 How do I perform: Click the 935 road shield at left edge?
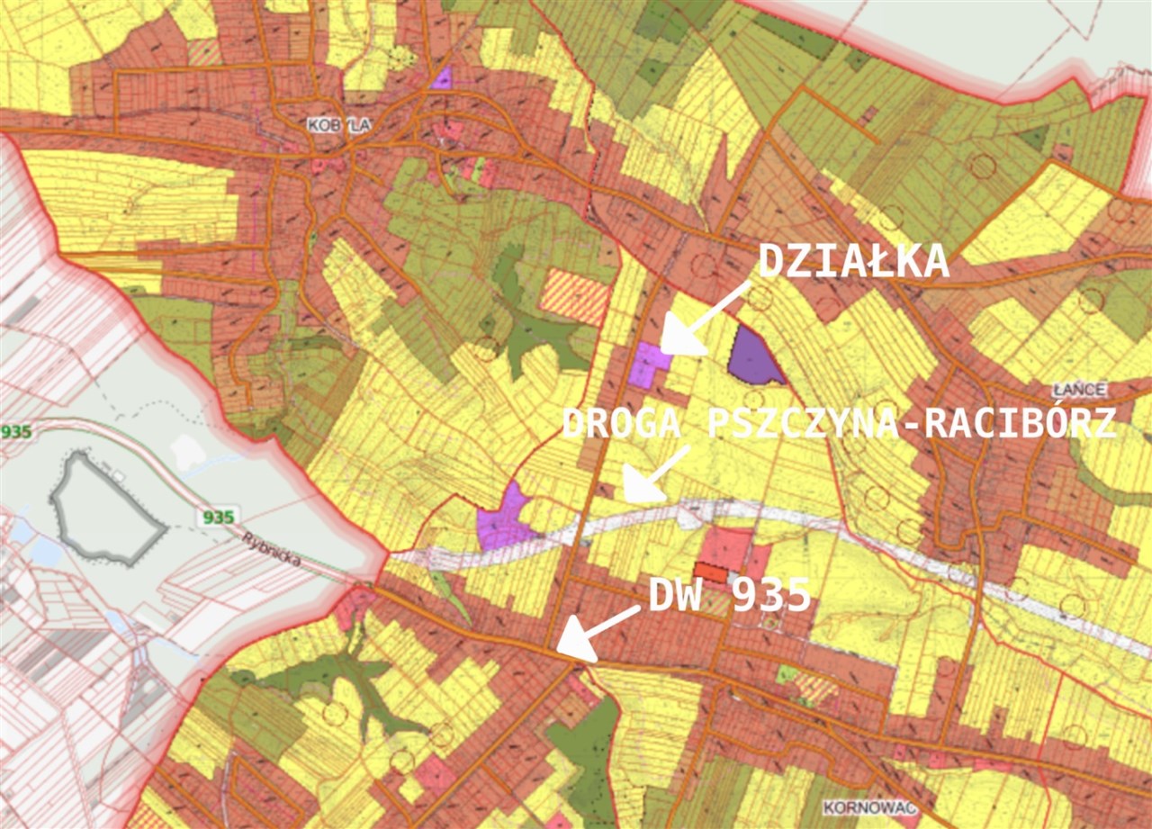(x=15, y=431)
